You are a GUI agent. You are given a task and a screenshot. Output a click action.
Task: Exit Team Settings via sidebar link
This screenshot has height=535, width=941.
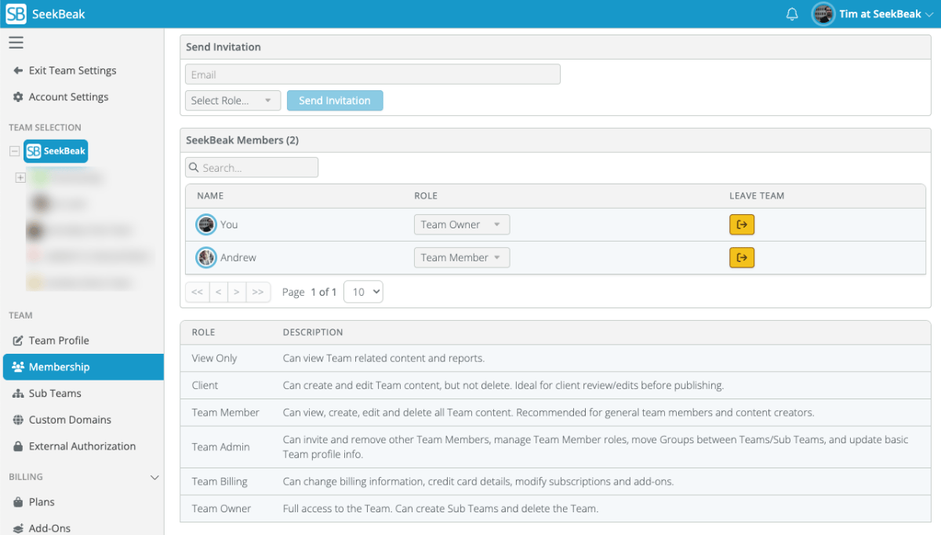[72, 71]
